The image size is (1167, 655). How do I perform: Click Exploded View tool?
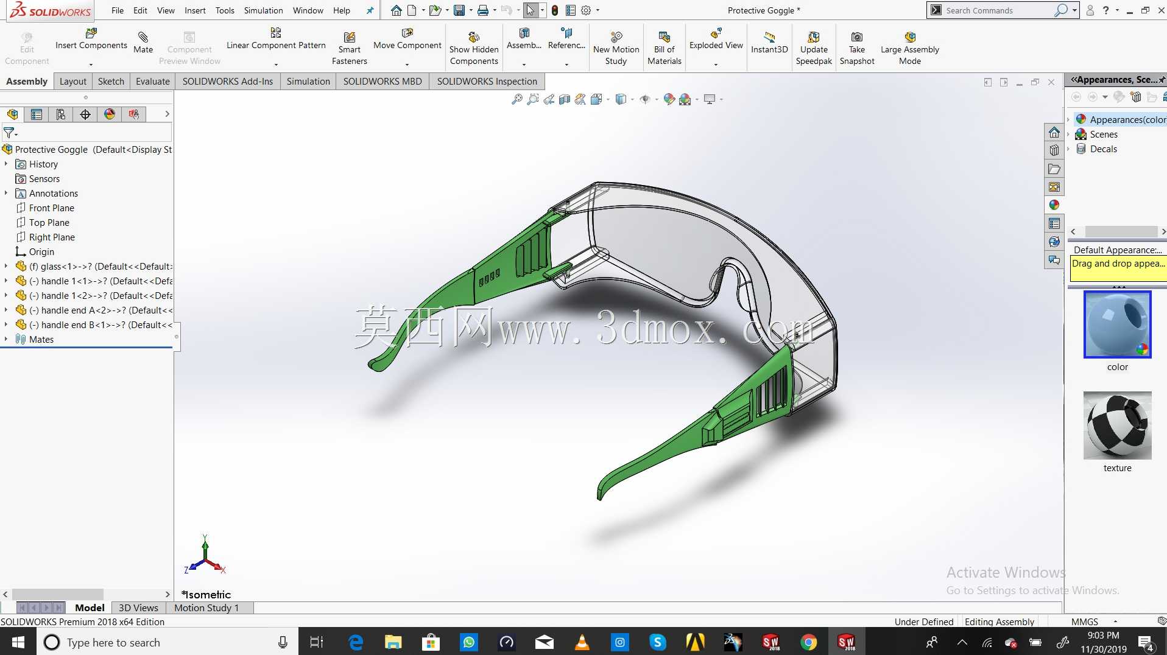716,40
